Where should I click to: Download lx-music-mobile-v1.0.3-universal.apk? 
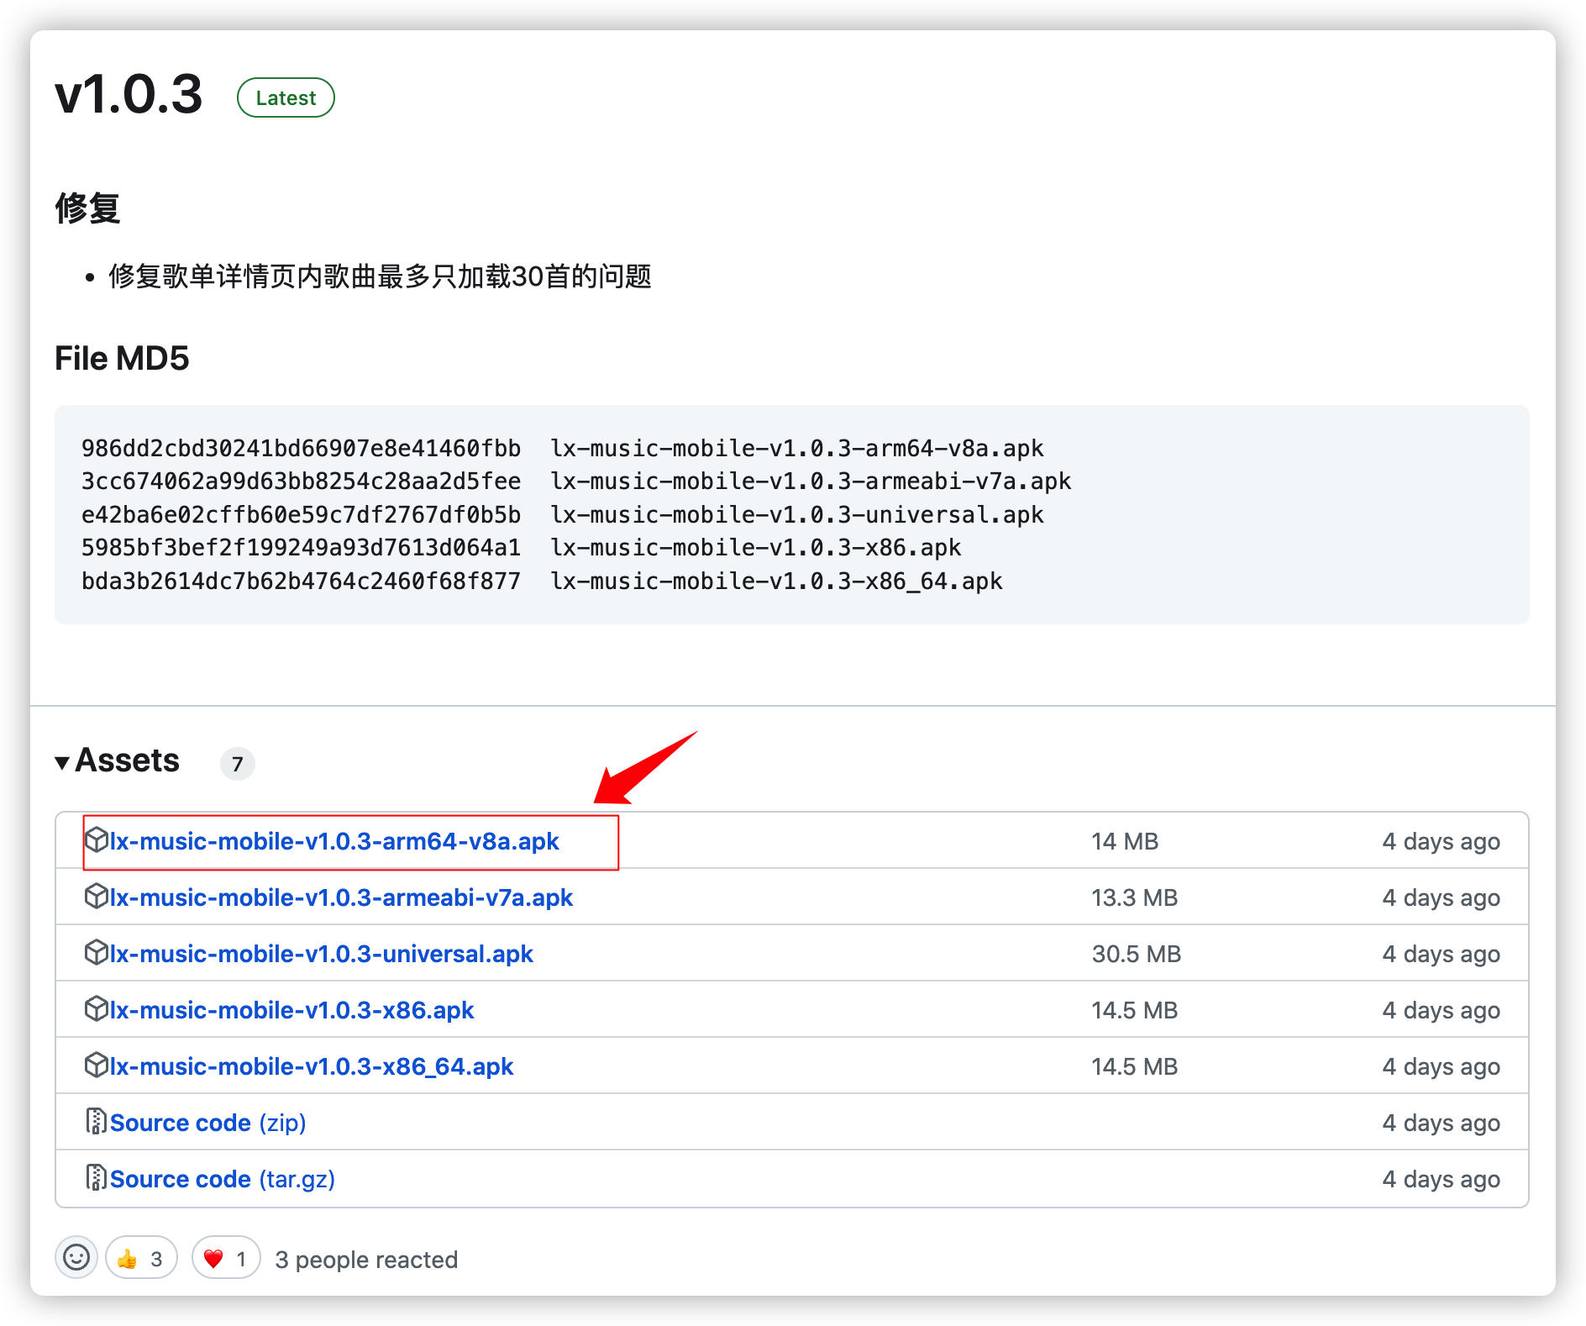[321, 954]
